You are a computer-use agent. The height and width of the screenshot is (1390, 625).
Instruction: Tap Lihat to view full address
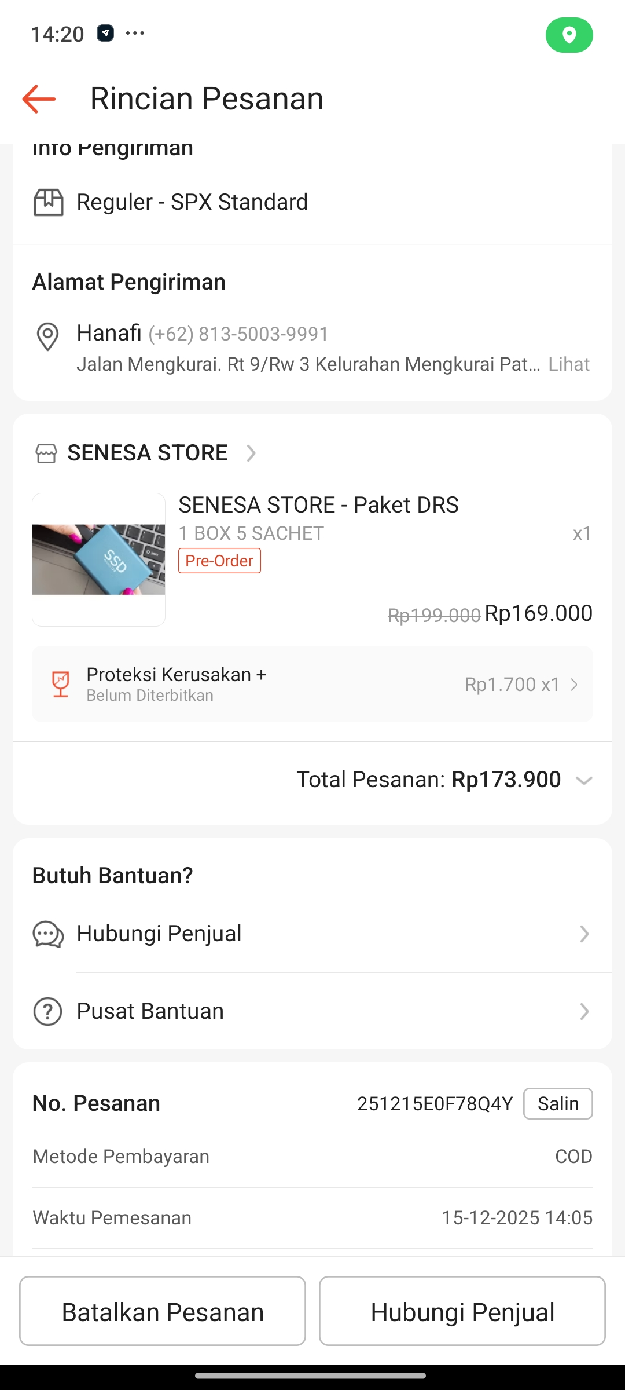tap(569, 364)
